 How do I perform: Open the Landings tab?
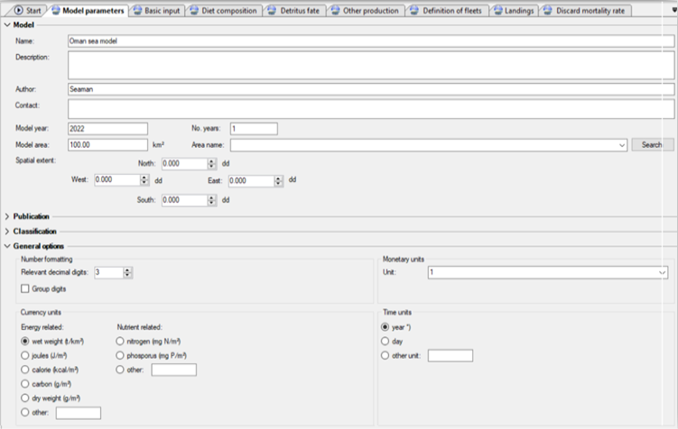pyautogui.click(x=514, y=10)
